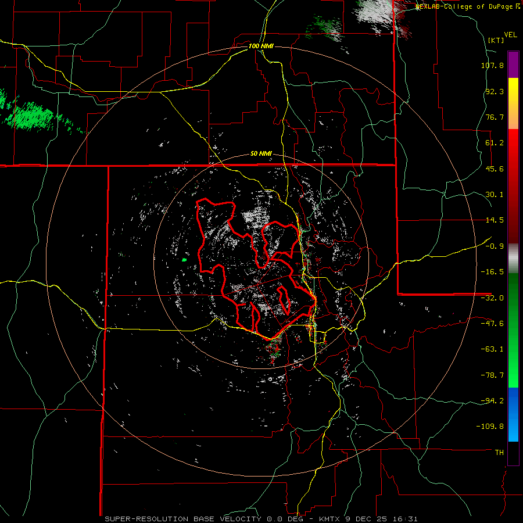Screen dimensions: 523x523
Task: Click the -109.8 scale value
Action: click(490, 427)
